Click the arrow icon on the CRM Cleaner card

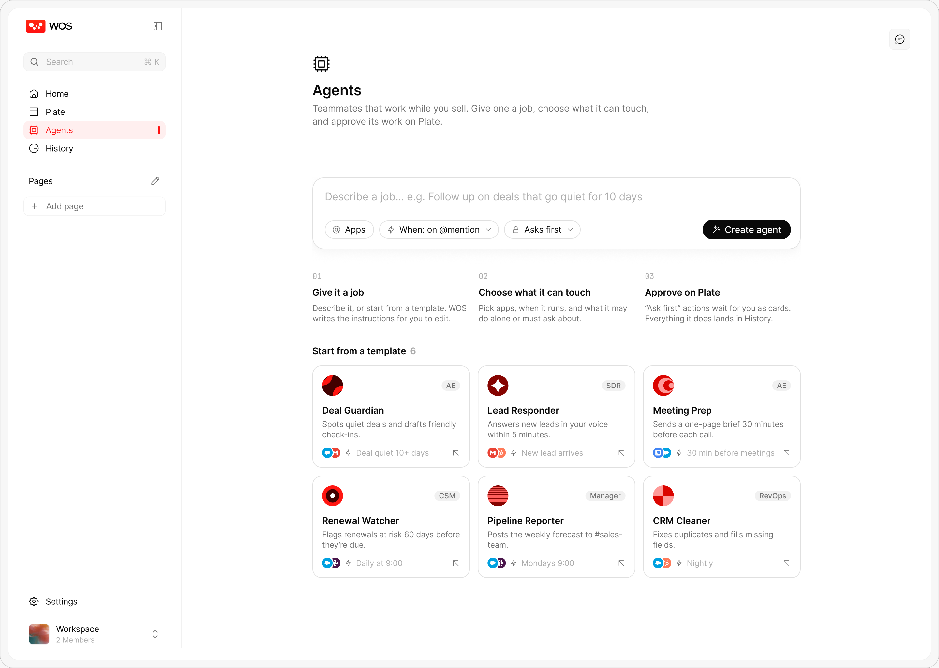coord(786,563)
